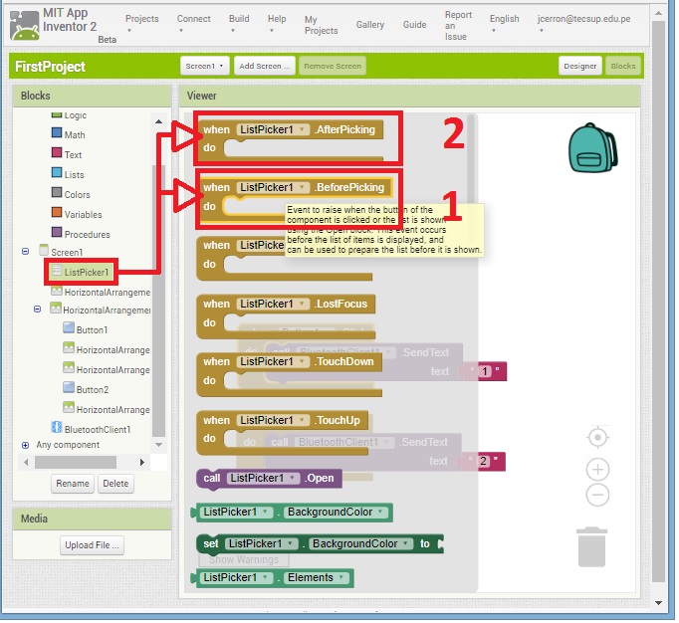The height and width of the screenshot is (623, 679).
Task: Open the Connect menu
Action: [193, 24]
